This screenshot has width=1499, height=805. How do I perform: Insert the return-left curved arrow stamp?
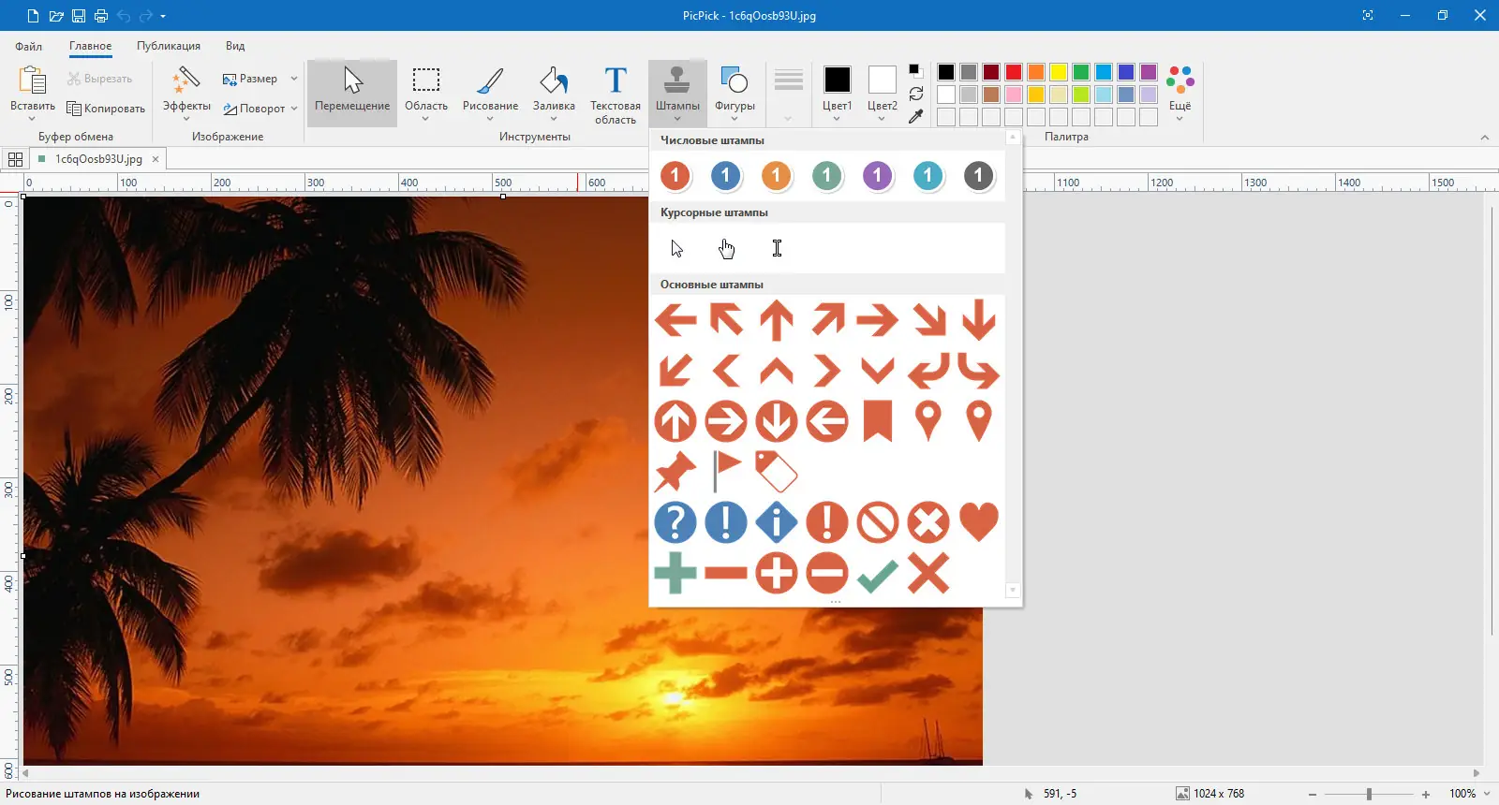[x=928, y=371]
